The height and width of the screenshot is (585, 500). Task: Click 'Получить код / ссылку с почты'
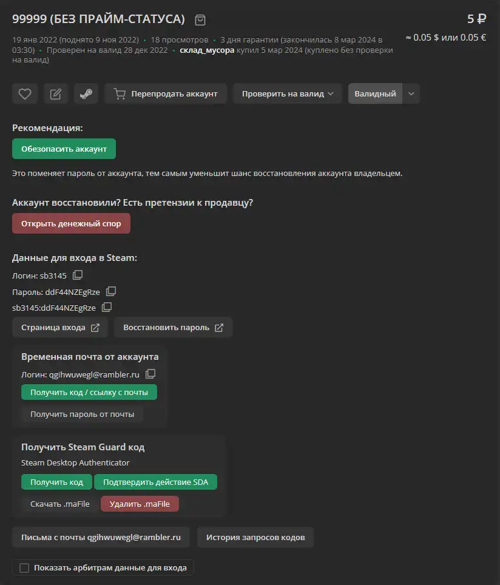tap(89, 393)
